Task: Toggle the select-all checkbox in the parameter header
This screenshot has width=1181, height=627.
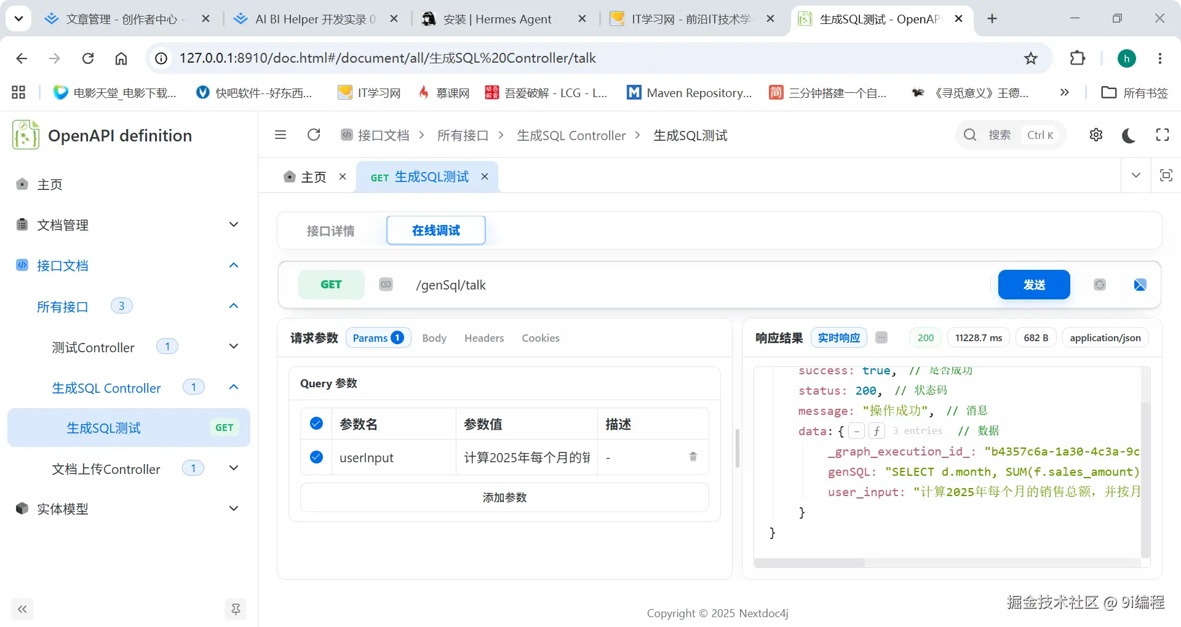Action: (316, 423)
